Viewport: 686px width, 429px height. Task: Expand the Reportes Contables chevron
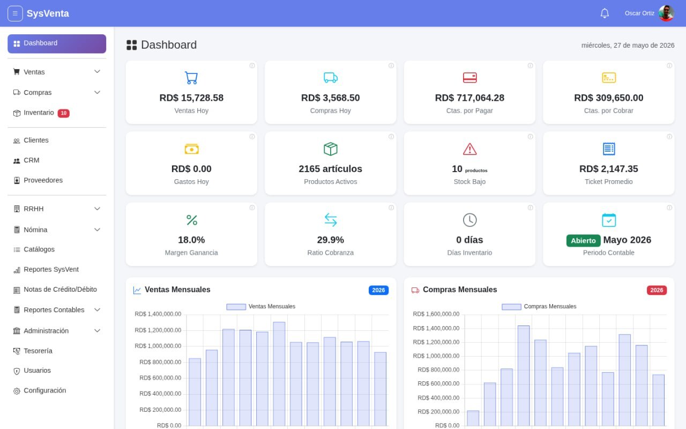pyautogui.click(x=97, y=310)
